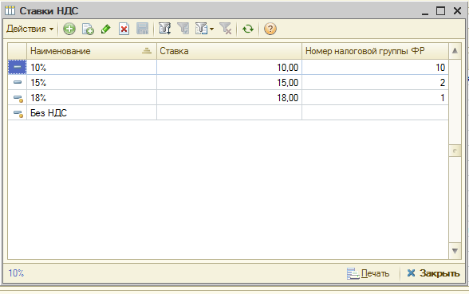The height and width of the screenshot is (294, 469).
Task: Sort by the Наименование column header
Action: tap(92, 51)
